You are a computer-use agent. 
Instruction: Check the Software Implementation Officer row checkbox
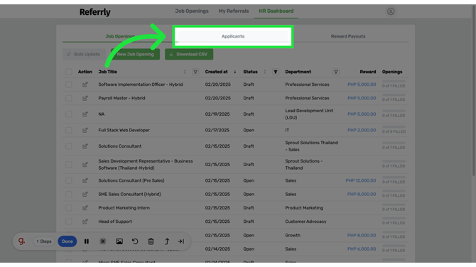point(69,85)
